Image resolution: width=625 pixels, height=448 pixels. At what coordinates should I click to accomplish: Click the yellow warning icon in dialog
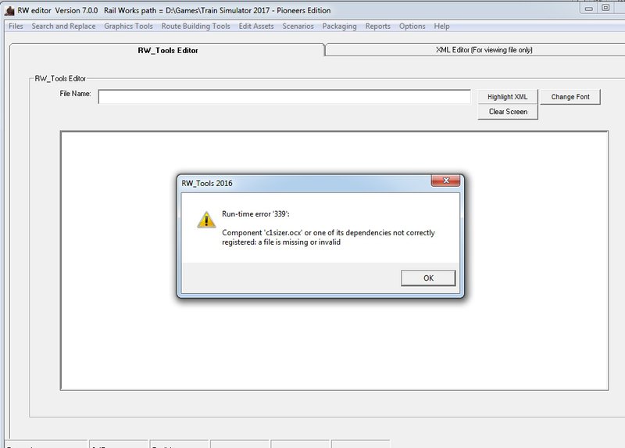point(206,220)
